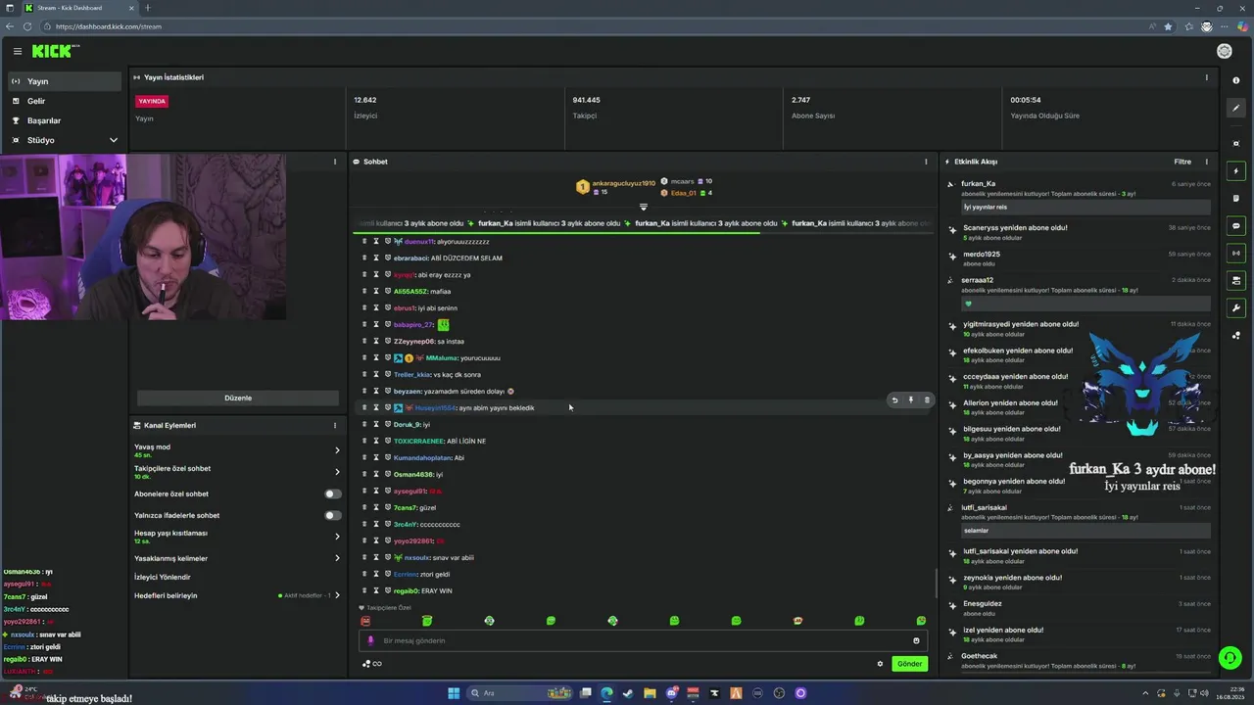Toggle Yalnızca ifadelerle sohbet switch
The height and width of the screenshot is (705, 1254).
tap(333, 515)
